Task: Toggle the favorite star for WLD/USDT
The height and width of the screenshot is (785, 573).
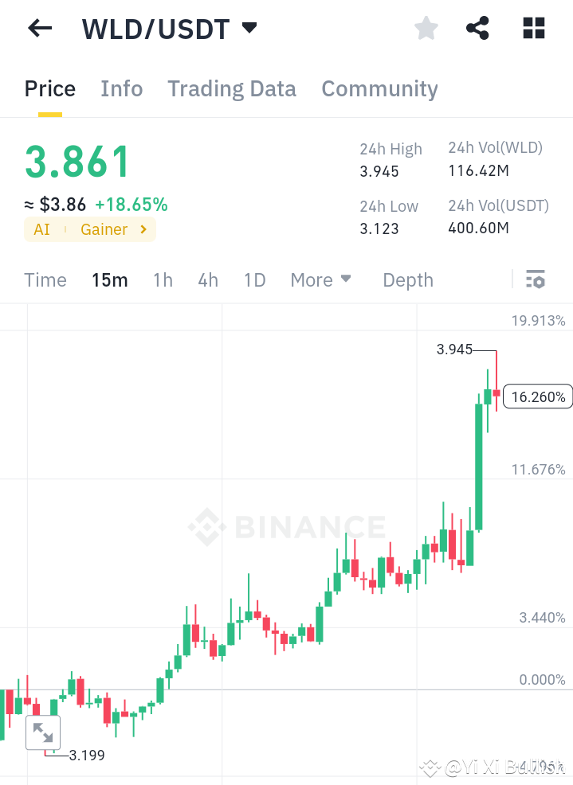Action: [x=426, y=28]
